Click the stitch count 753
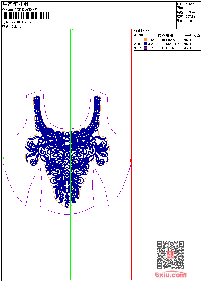The width and height of the screenshot is (202, 281). pos(154,48)
